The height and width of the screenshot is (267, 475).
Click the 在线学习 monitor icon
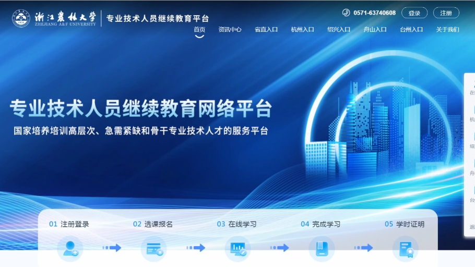tap(238, 249)
